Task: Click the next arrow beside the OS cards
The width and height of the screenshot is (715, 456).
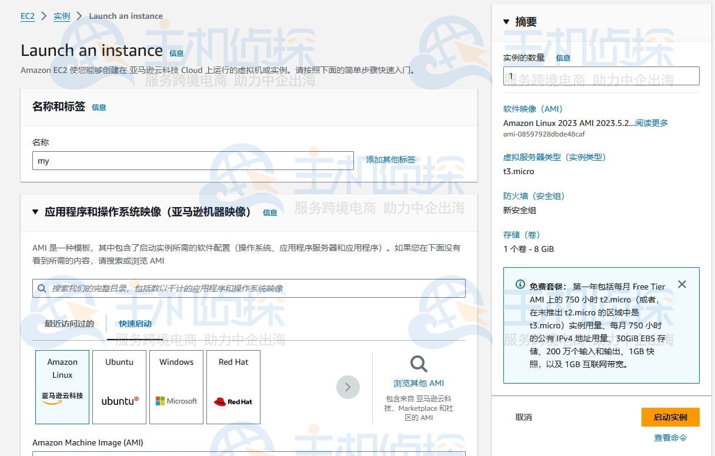Action: pos(348,387)
